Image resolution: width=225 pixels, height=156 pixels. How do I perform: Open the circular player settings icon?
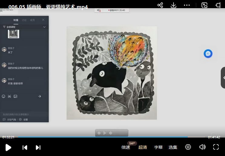click(x=188, y=147)
